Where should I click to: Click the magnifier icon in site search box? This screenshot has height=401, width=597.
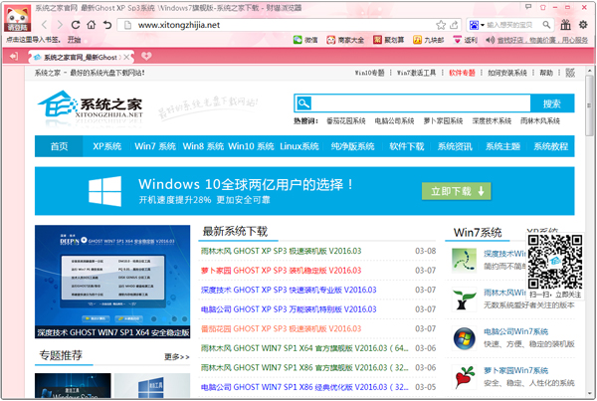click(303, 102)
